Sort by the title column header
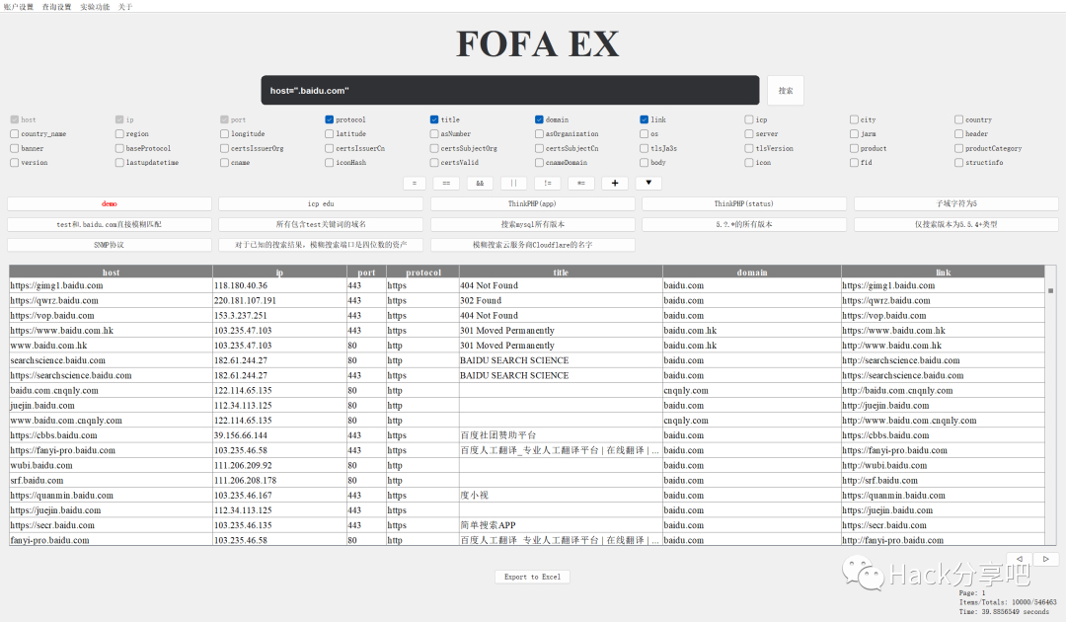 click(x=561, y=272)
